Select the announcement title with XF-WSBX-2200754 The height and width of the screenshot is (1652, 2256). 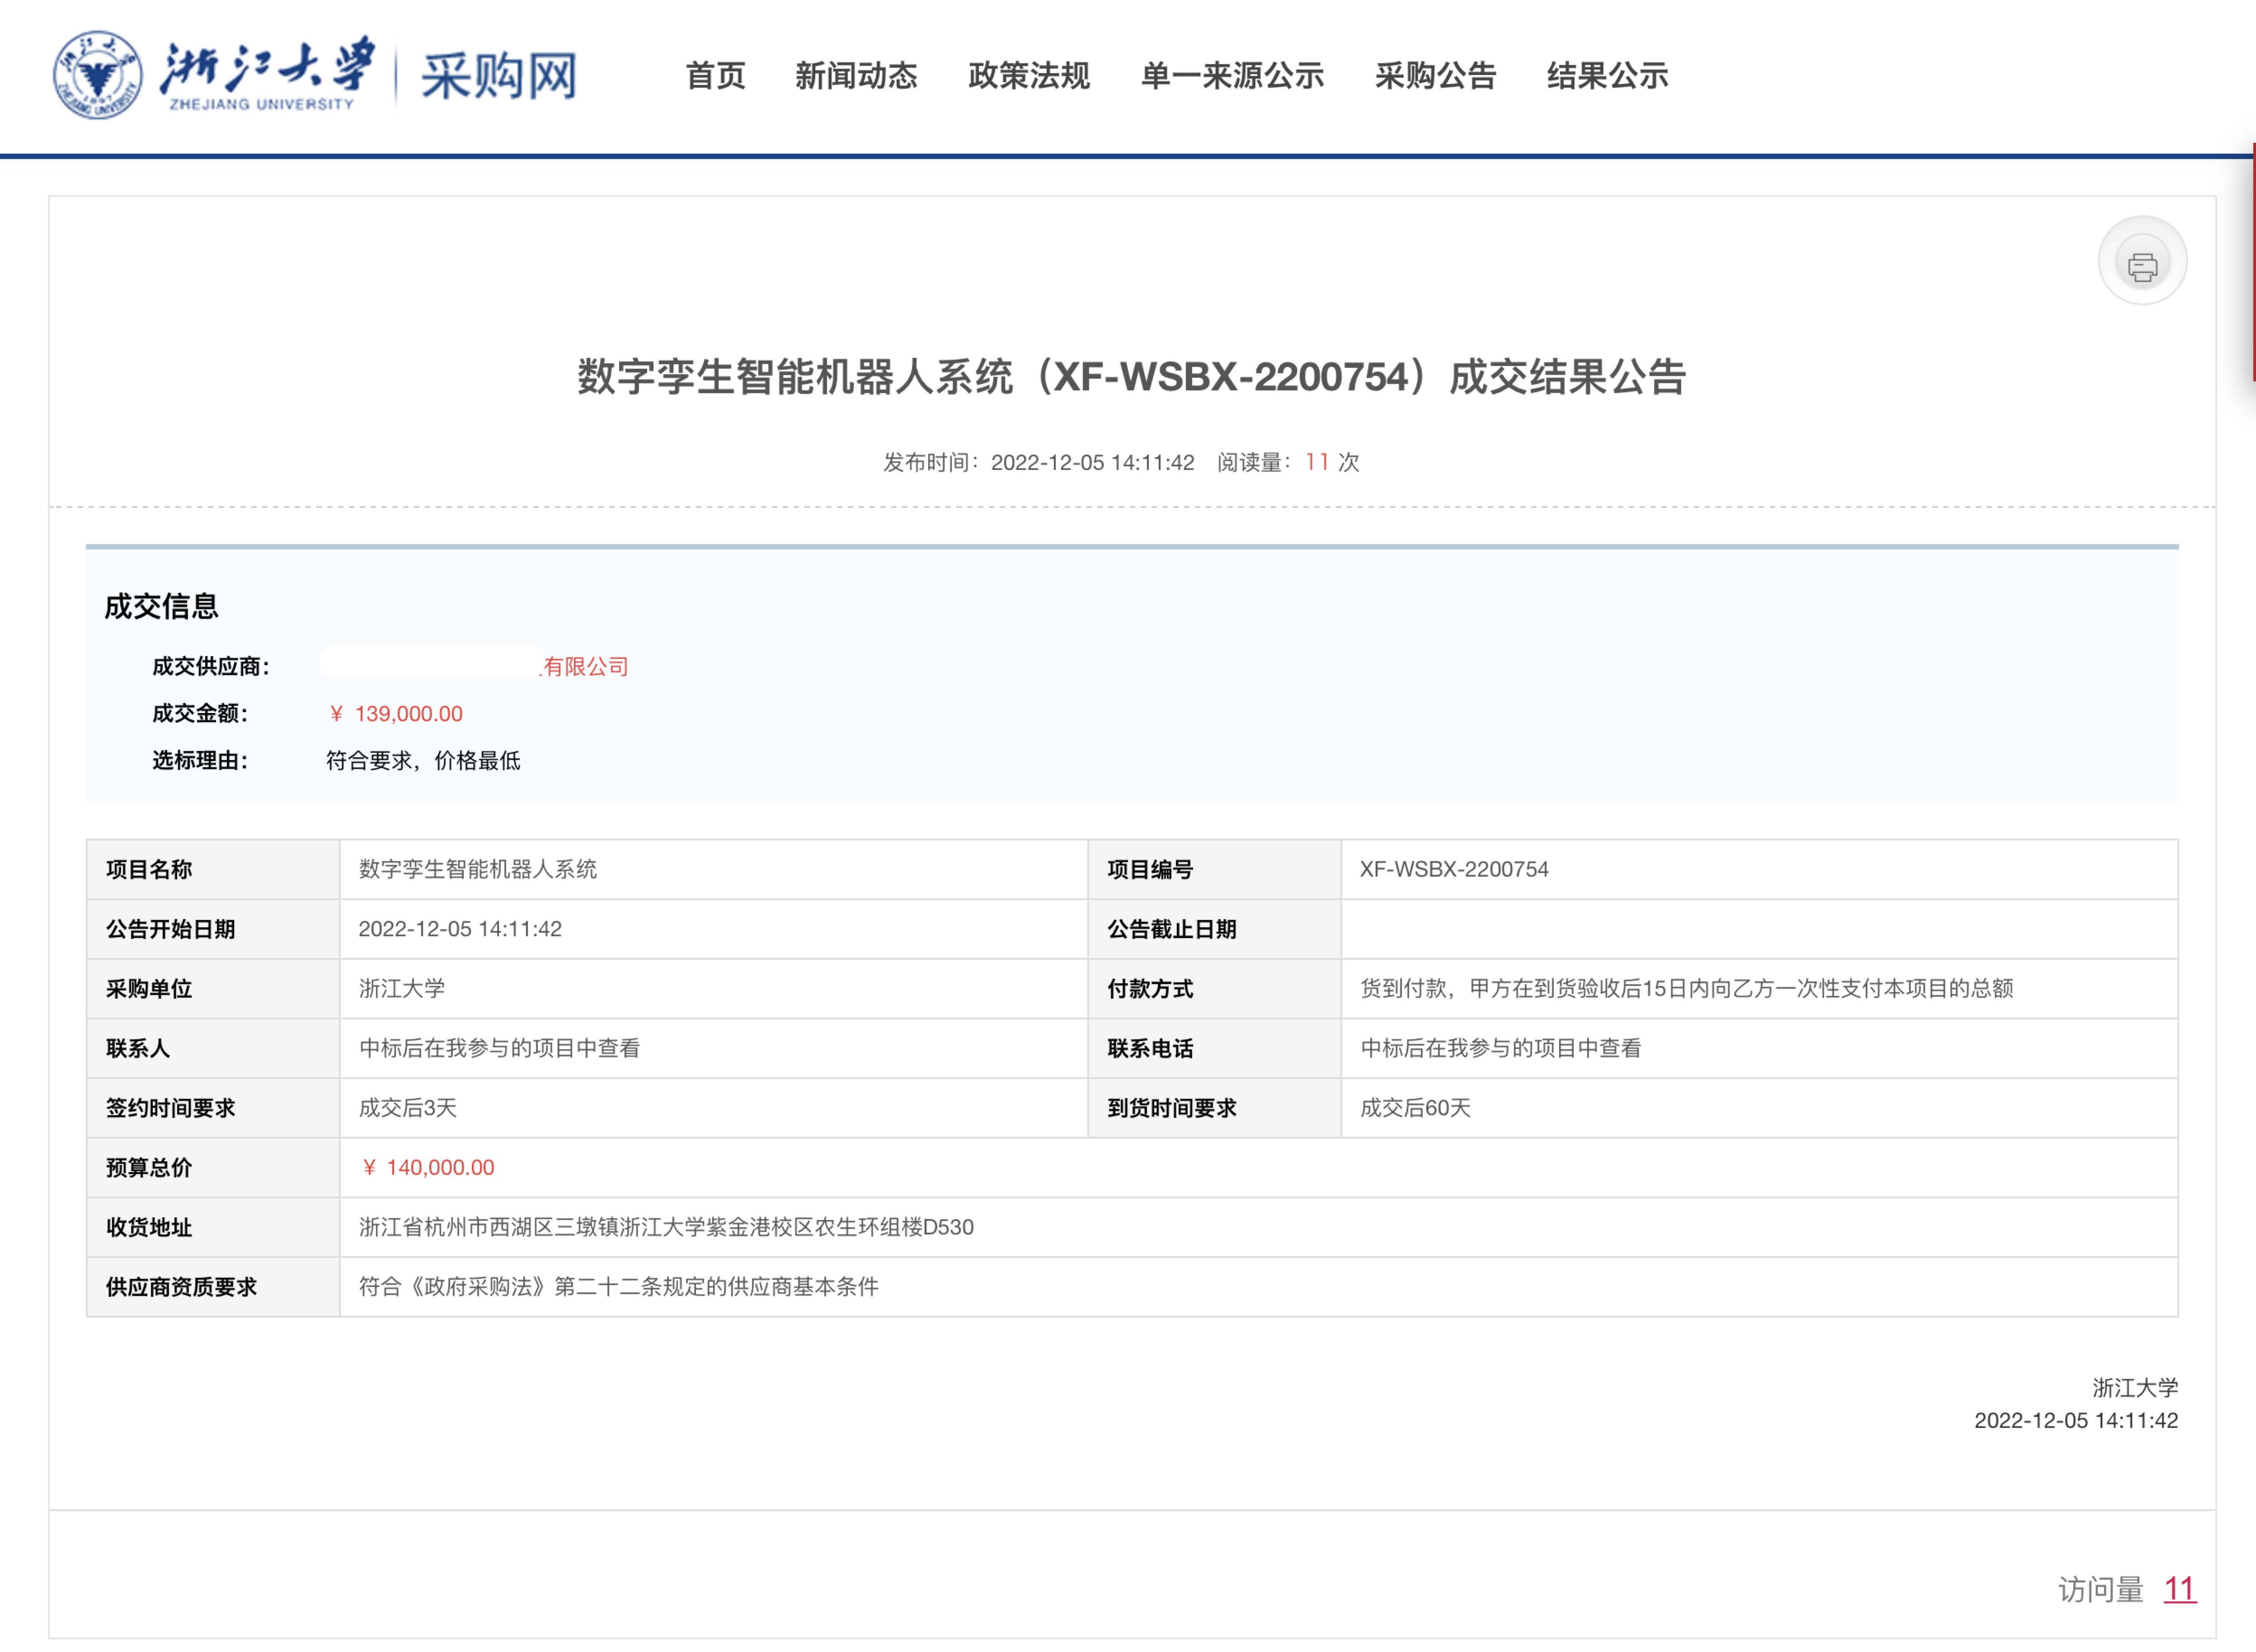point(1132,377)
